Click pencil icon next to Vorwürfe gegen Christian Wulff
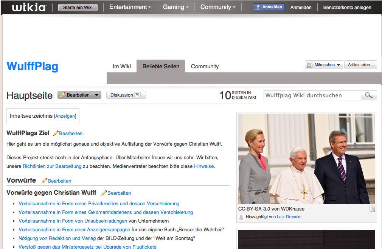 click(x=104, y=193)
